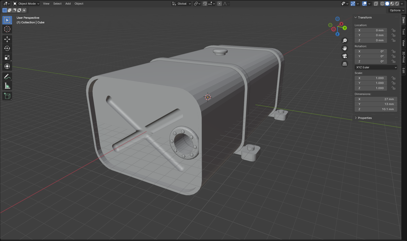Toggle lock on Location X
Viewport: 407px width, 241px height.
click(393, 30)
